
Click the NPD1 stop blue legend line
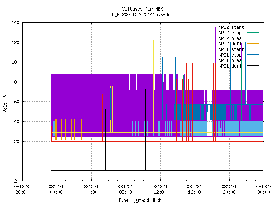tap(253, 55)
